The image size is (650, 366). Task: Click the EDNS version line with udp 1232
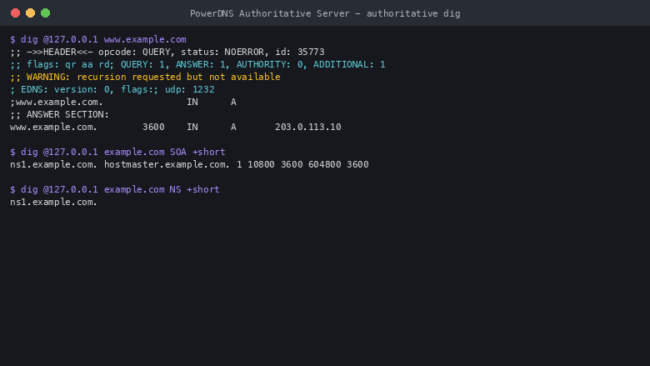(112, 89)
